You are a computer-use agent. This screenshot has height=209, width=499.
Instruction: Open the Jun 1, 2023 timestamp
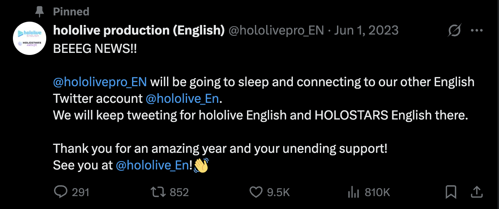[x=367, y=30]
